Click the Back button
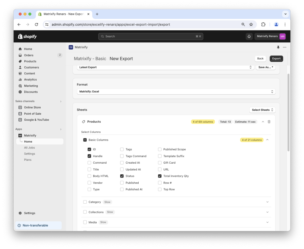 click(x=260, y=58)
